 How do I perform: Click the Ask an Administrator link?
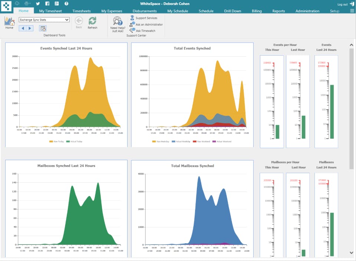[x=149, y=24]
